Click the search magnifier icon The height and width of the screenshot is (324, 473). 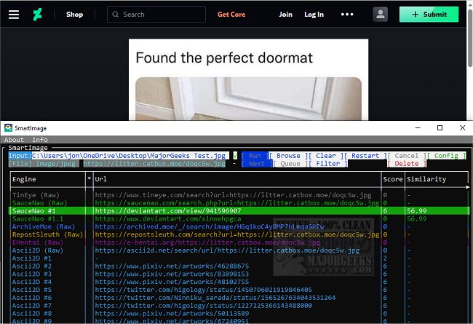coord(115,14)
